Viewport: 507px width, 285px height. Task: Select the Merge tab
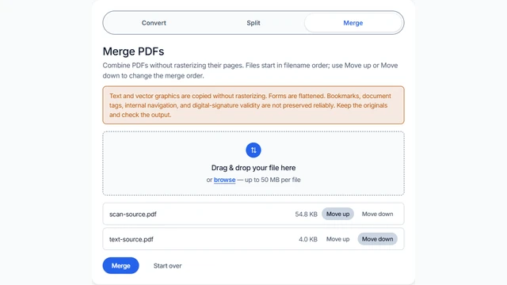pyautogui.click(x=353, y=23)
